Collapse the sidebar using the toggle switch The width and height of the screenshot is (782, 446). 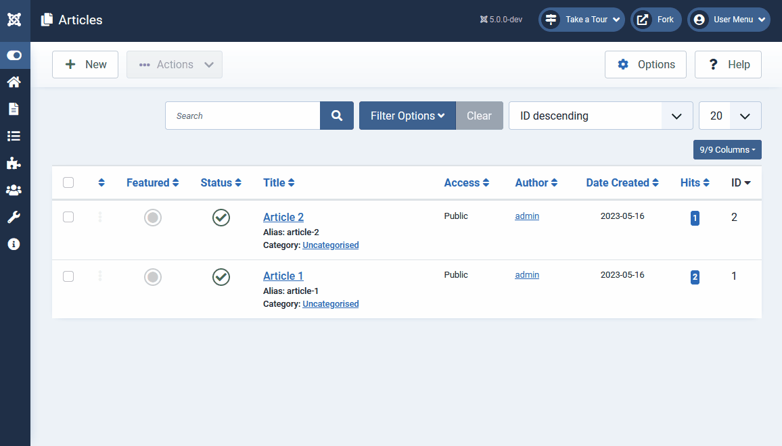(15, 55)
